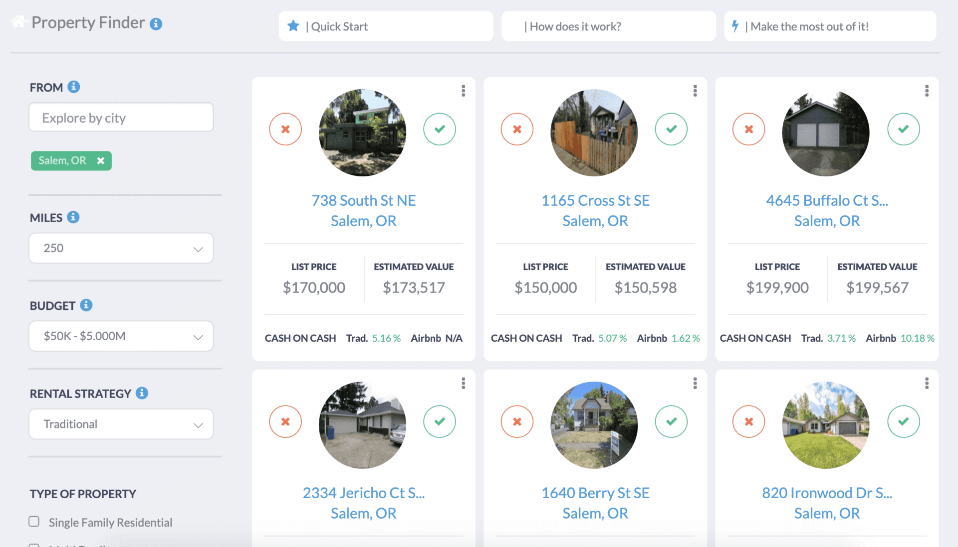Open the Rental Strategy dropdown set to Traditional

(121, 424)
